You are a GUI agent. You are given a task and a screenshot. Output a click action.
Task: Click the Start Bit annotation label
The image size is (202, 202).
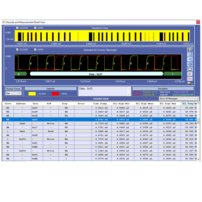[137, 92]
